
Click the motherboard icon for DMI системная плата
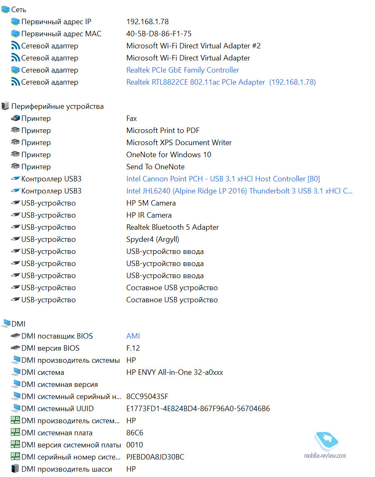tap(15, 432)
